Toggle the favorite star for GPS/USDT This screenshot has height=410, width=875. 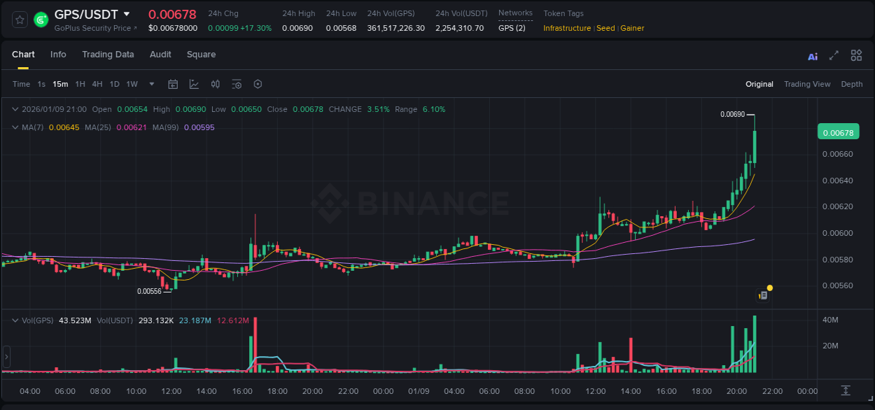[19, 19]
